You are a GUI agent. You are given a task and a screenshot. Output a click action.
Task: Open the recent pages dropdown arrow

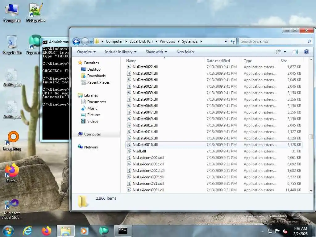point(91,42)
